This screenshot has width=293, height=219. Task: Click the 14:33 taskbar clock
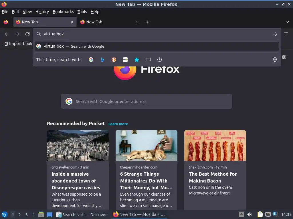(286, 214)
